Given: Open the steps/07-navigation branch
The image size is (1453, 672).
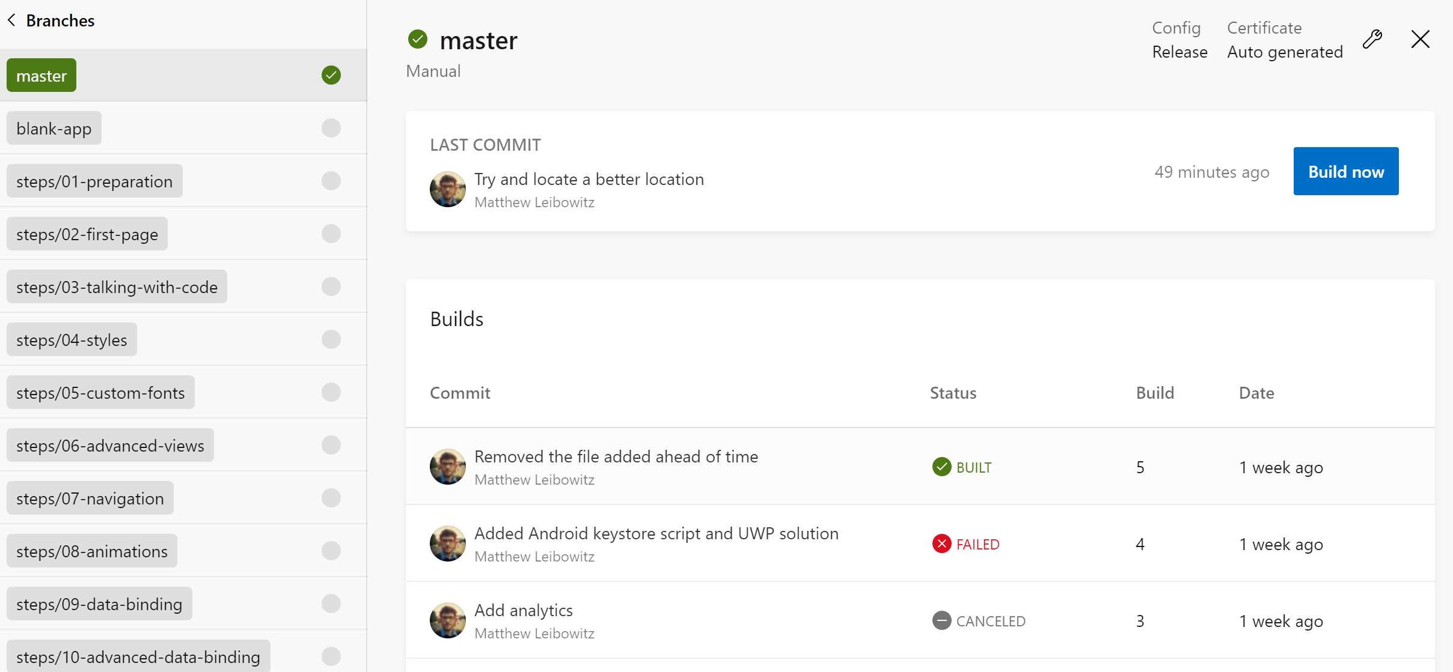Looking at the screenshot, I should 89,498.
